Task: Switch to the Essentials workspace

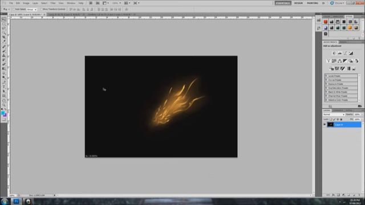Action: coord(283,3)
